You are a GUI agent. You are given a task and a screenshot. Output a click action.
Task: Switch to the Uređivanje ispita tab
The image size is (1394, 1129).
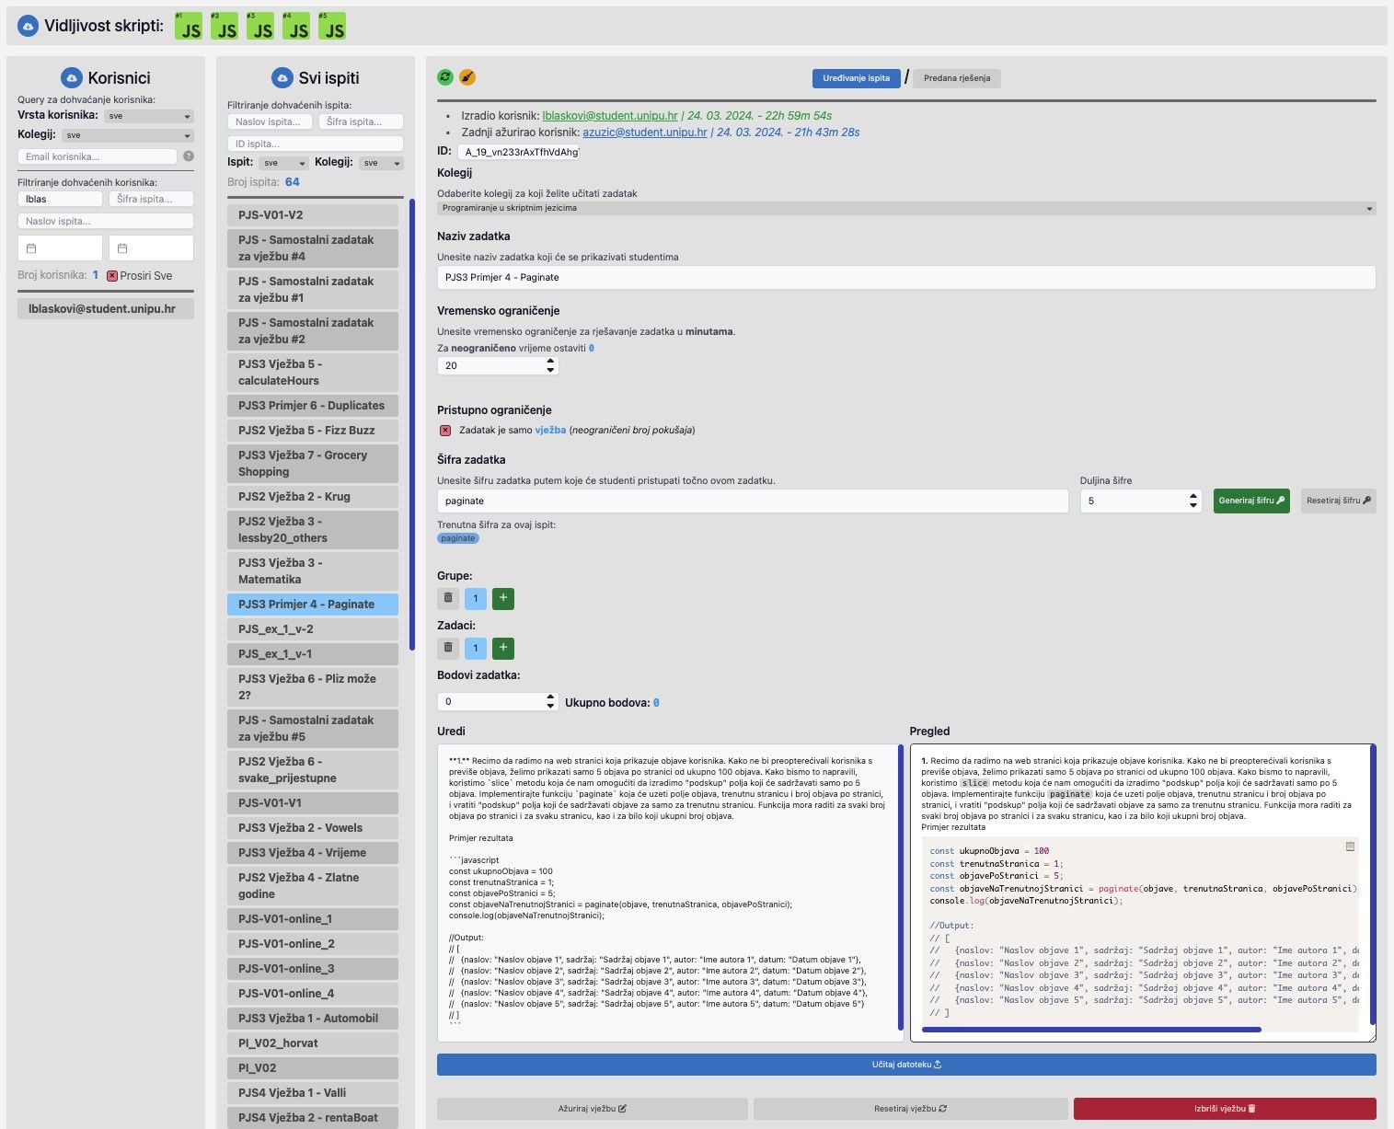(856, 78)
